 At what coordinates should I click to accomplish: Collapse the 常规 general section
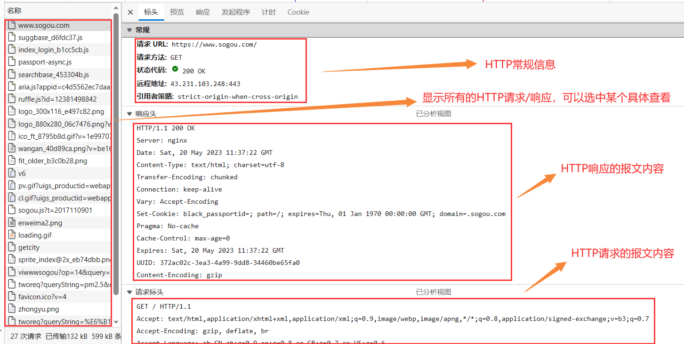click(x=129, y=30)
